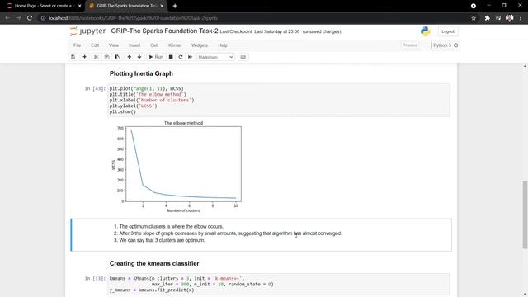Open the Kernel menu

pos(175,45)
